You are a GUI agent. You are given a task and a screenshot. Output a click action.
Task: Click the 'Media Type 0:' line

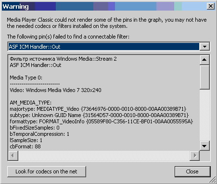click(x=26, y=78)
